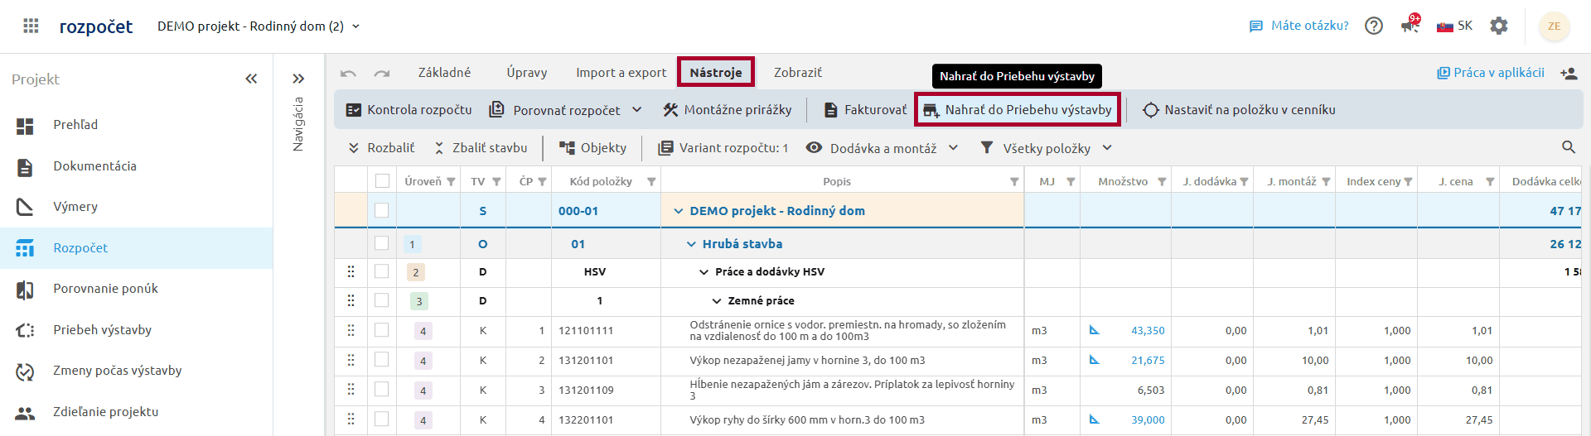Open announcements megaphone notifications
Viewport: 1591px width, 436px height.
tap(1410, 25)
